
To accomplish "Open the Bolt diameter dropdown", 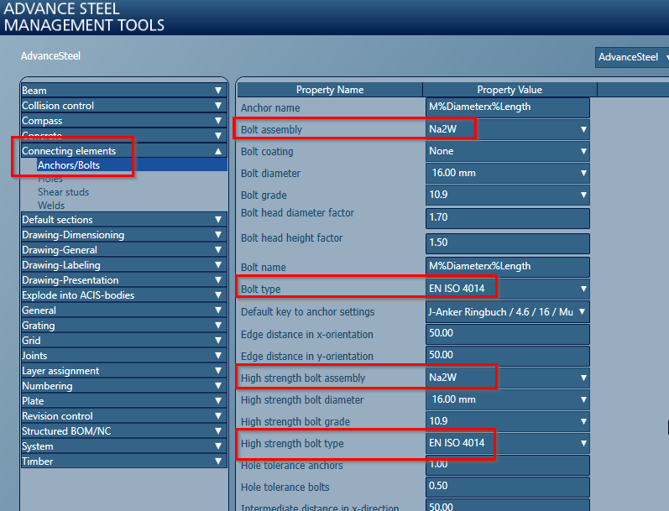I will coord(508,173).
